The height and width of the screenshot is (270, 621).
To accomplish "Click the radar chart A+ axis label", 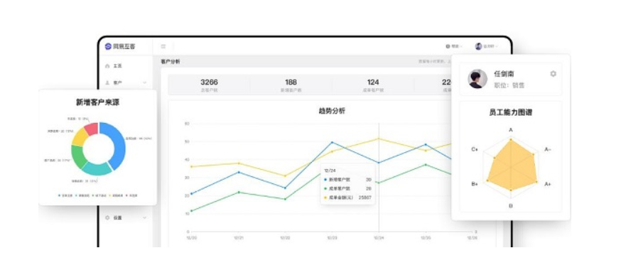I will (x=548, y=185).
